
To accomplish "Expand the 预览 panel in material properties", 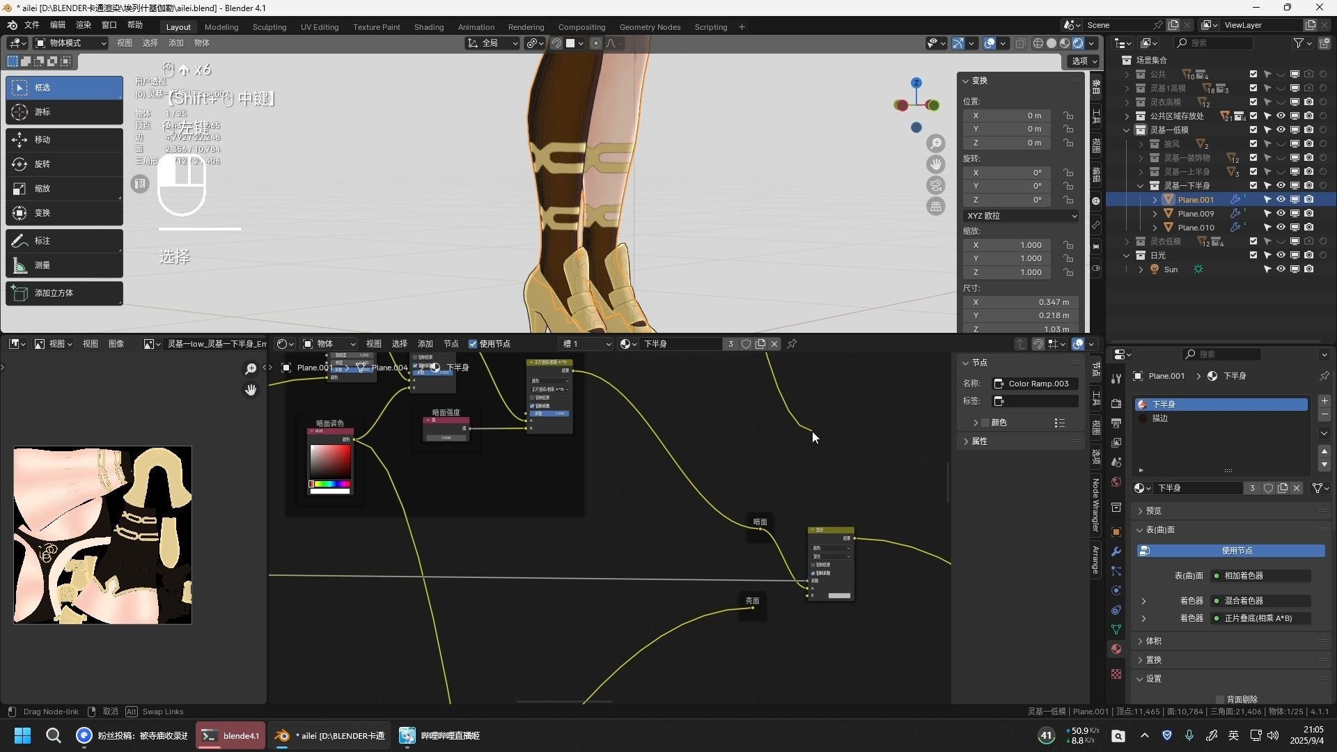I will click(1153, 511).
